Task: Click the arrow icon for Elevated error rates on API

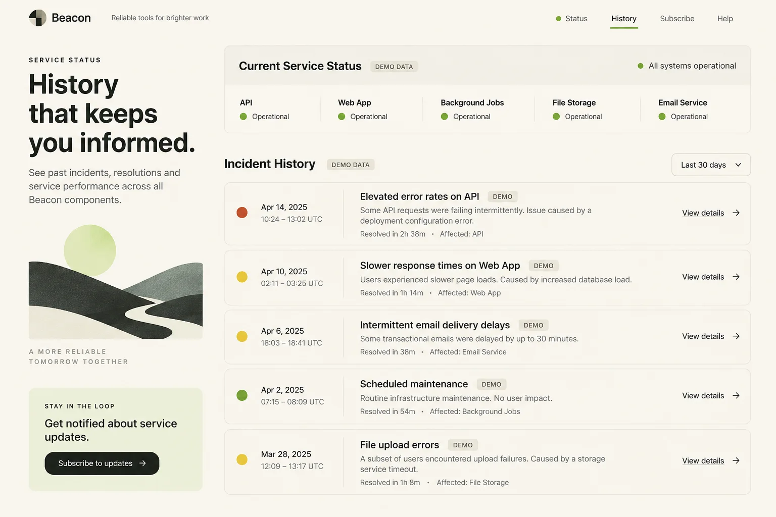Action: (x=736, y=213)
